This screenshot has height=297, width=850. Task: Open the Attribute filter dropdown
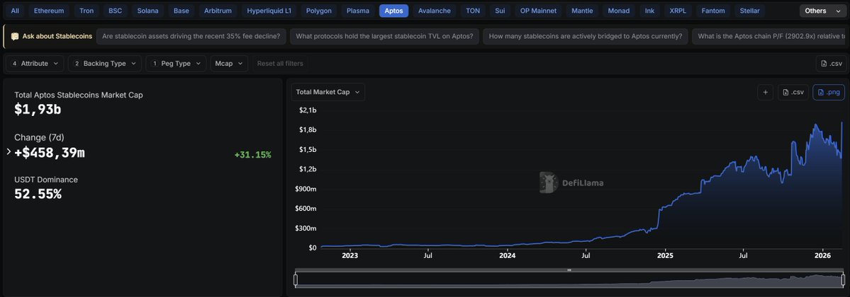tap(35, 64)
